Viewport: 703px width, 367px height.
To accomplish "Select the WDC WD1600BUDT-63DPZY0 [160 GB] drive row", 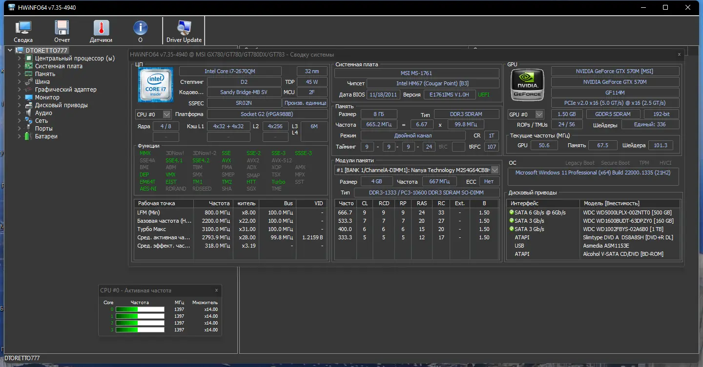I will (593, 221).
